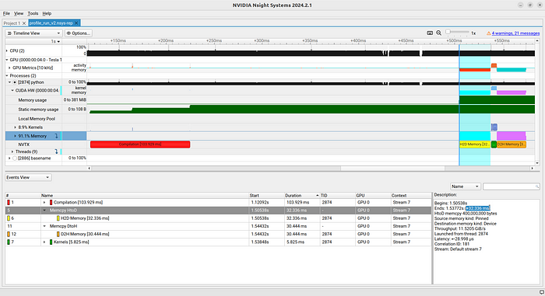This screenshot has height=296, width=545.
Task: Click the search icon in filter field
Action: (x=537, y=186)
